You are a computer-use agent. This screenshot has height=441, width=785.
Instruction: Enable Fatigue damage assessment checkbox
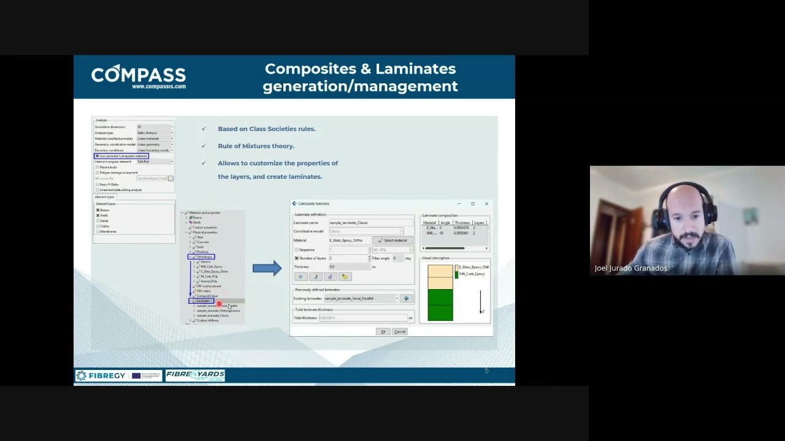[x=97, y=173]
